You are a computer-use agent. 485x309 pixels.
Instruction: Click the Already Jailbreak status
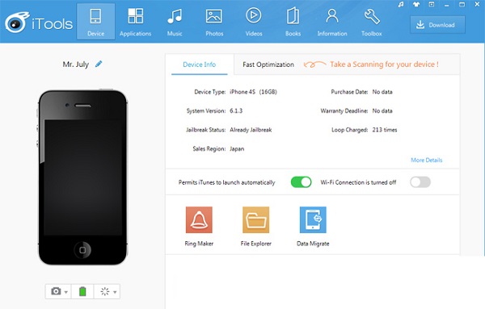251,130
